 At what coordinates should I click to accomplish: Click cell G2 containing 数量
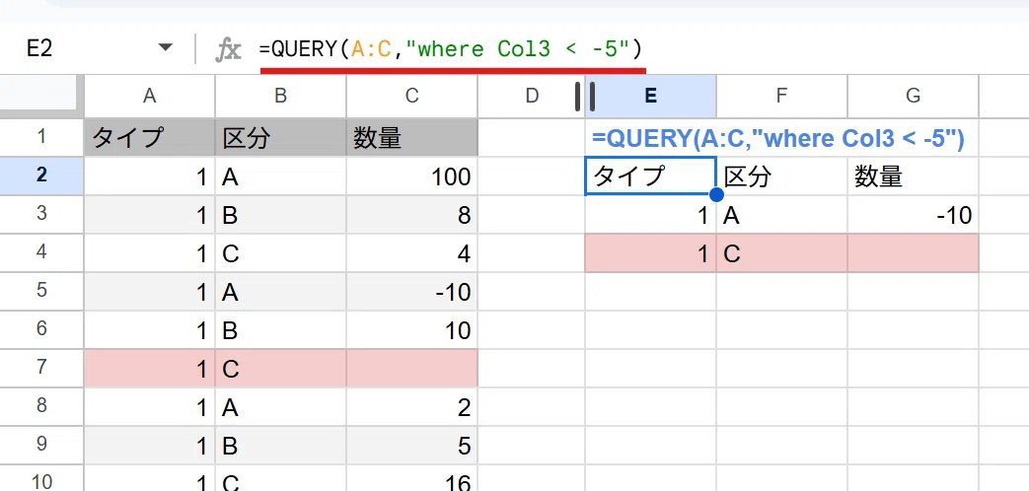point(913,175)
